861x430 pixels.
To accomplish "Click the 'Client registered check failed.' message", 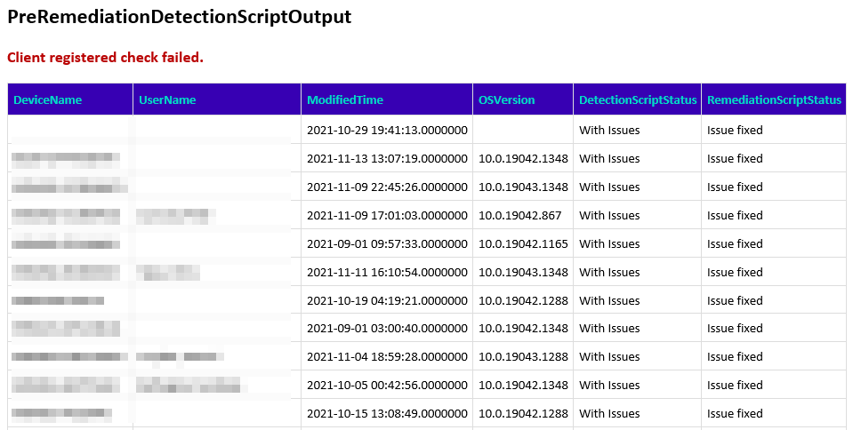I will tap(105, 58).
